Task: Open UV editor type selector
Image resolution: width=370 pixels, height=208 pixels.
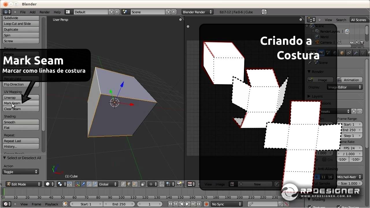Action: [191, 184]
